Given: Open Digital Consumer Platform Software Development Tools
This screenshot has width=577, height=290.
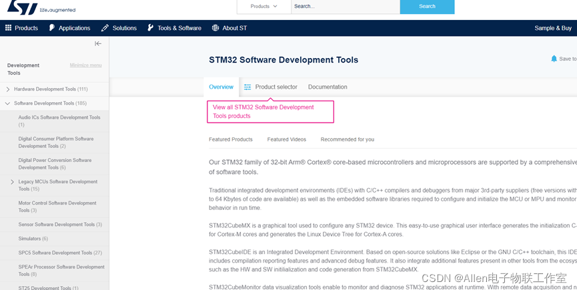Looking at the screenshot, I should point(56,142).
